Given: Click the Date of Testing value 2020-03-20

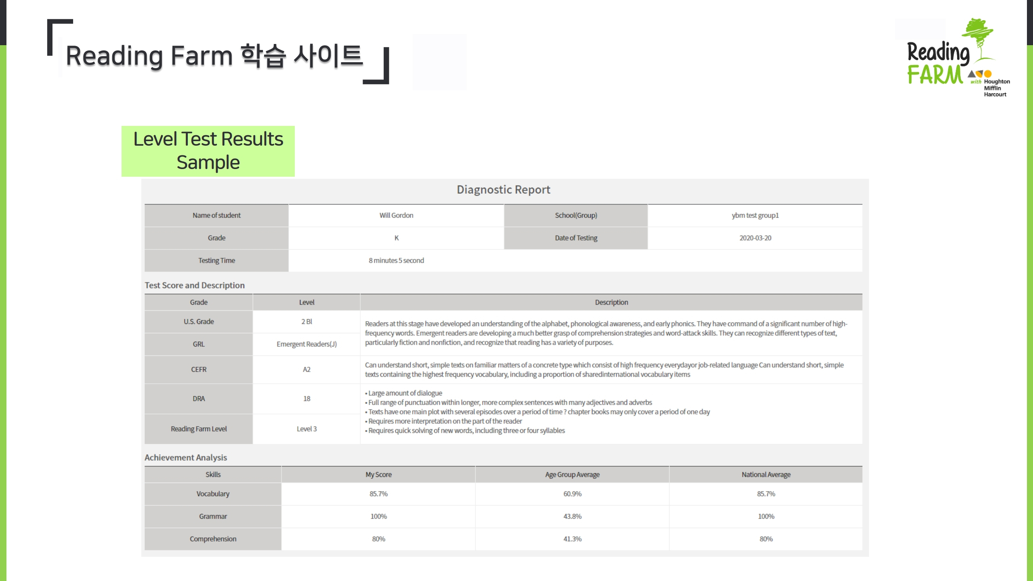Looking at the screenshot, I should [755, 238].
